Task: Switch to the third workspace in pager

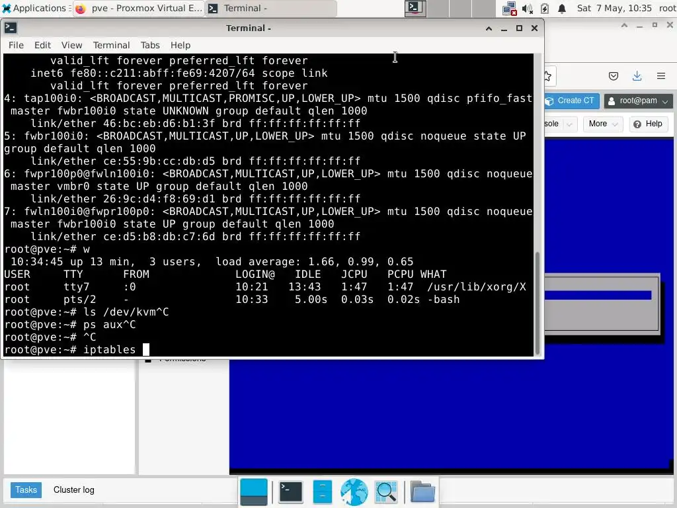Action: point(460,8)
